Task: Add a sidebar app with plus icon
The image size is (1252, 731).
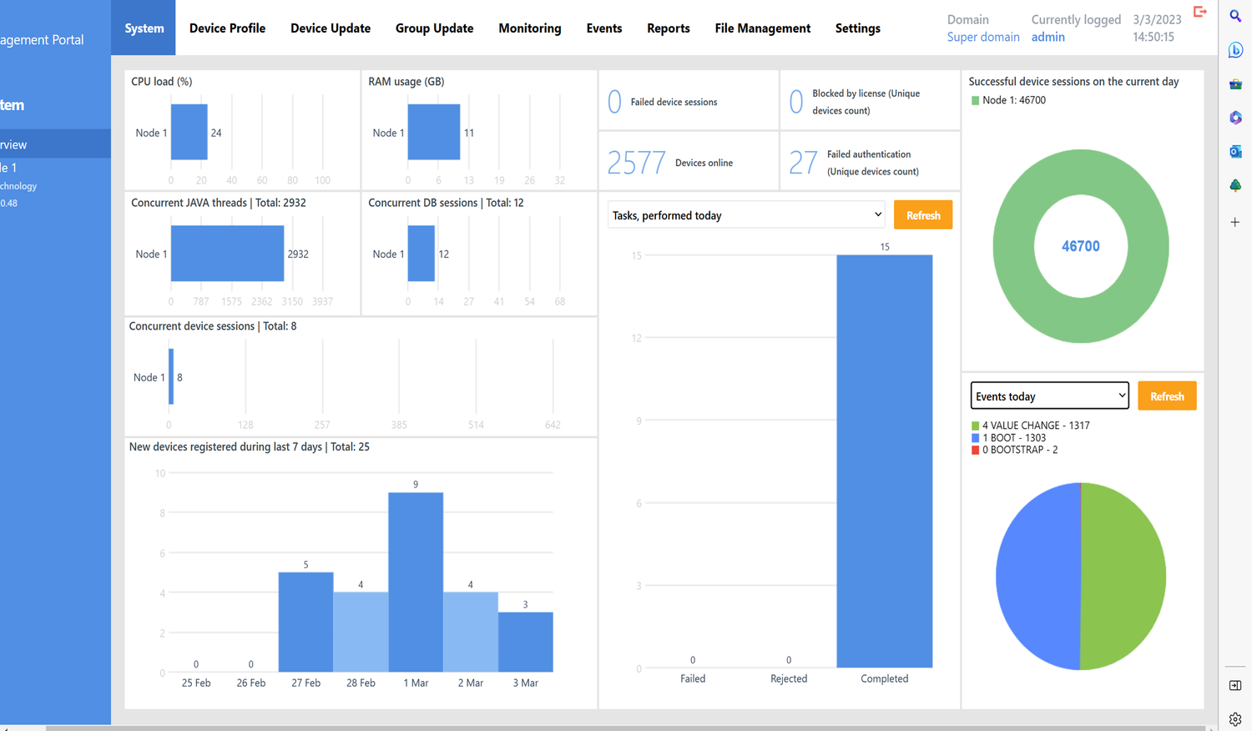Action: tap(1235, 222)
